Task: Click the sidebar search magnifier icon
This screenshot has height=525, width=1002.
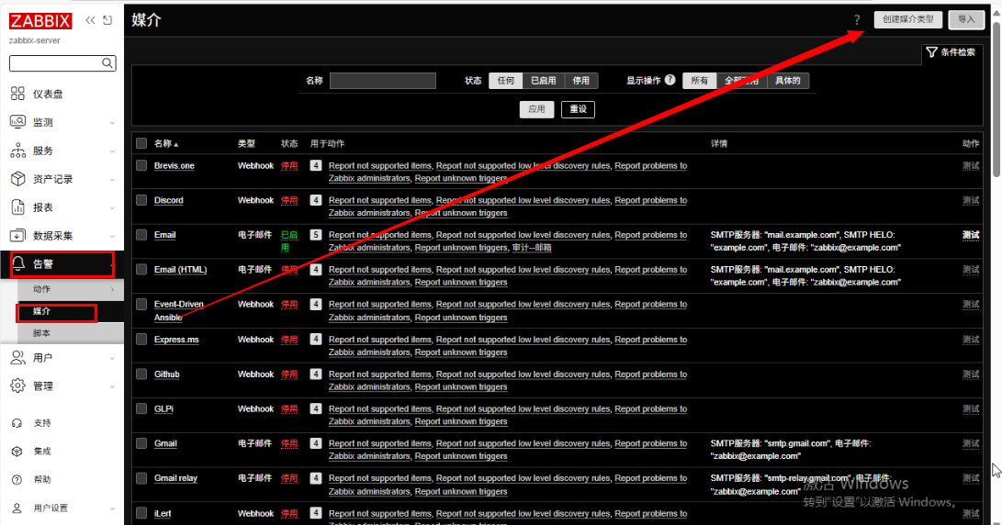Action: point(108,63)
